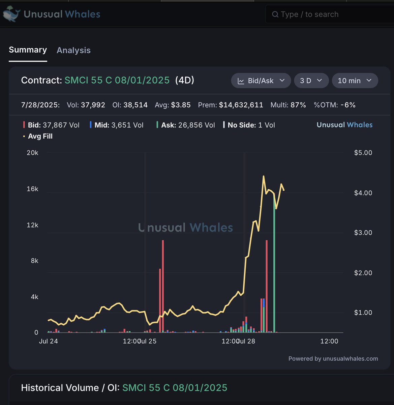Click the Unusual Whales whale logo icon
Image resolution: width=394 pixels, height=405 pixels.
(x=11, y=14)
